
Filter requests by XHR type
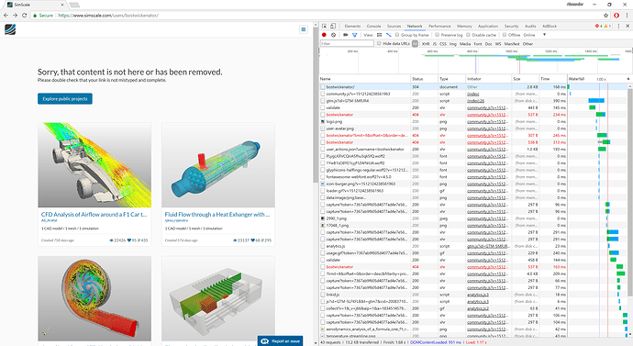pyautogui.click(x=426, y=44)
